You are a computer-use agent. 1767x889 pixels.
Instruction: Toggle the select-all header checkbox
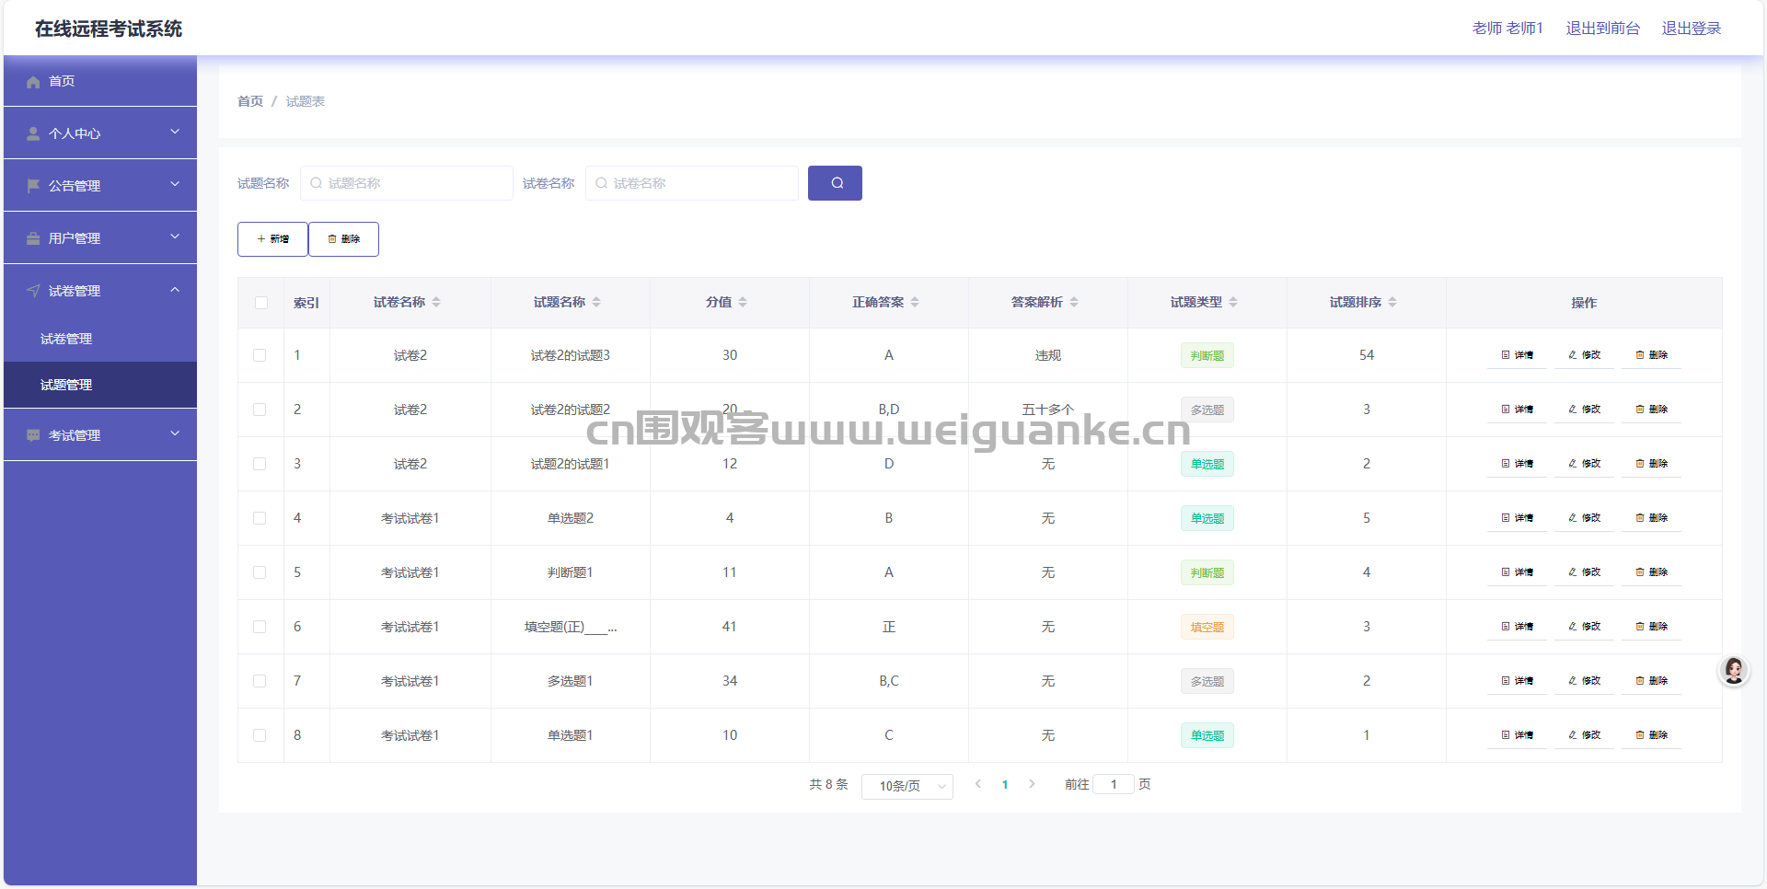click(261, 303)
